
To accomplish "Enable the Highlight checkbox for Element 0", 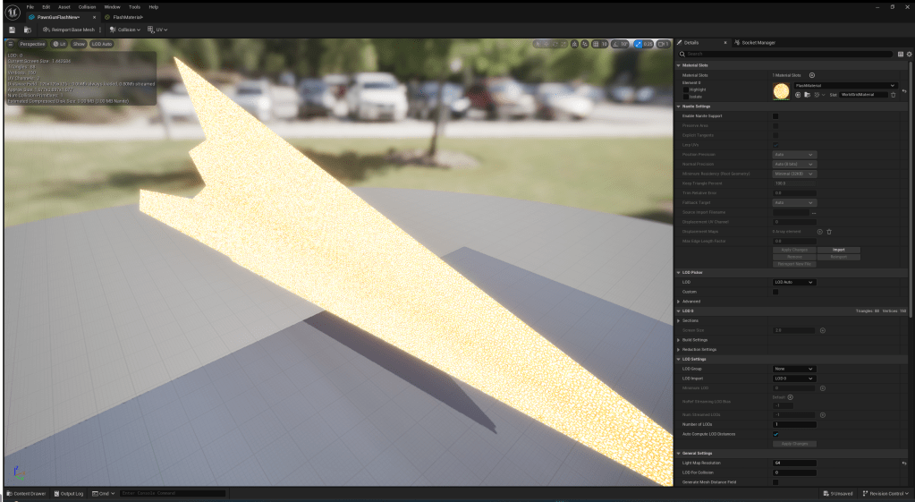I will tap(686, 89).
